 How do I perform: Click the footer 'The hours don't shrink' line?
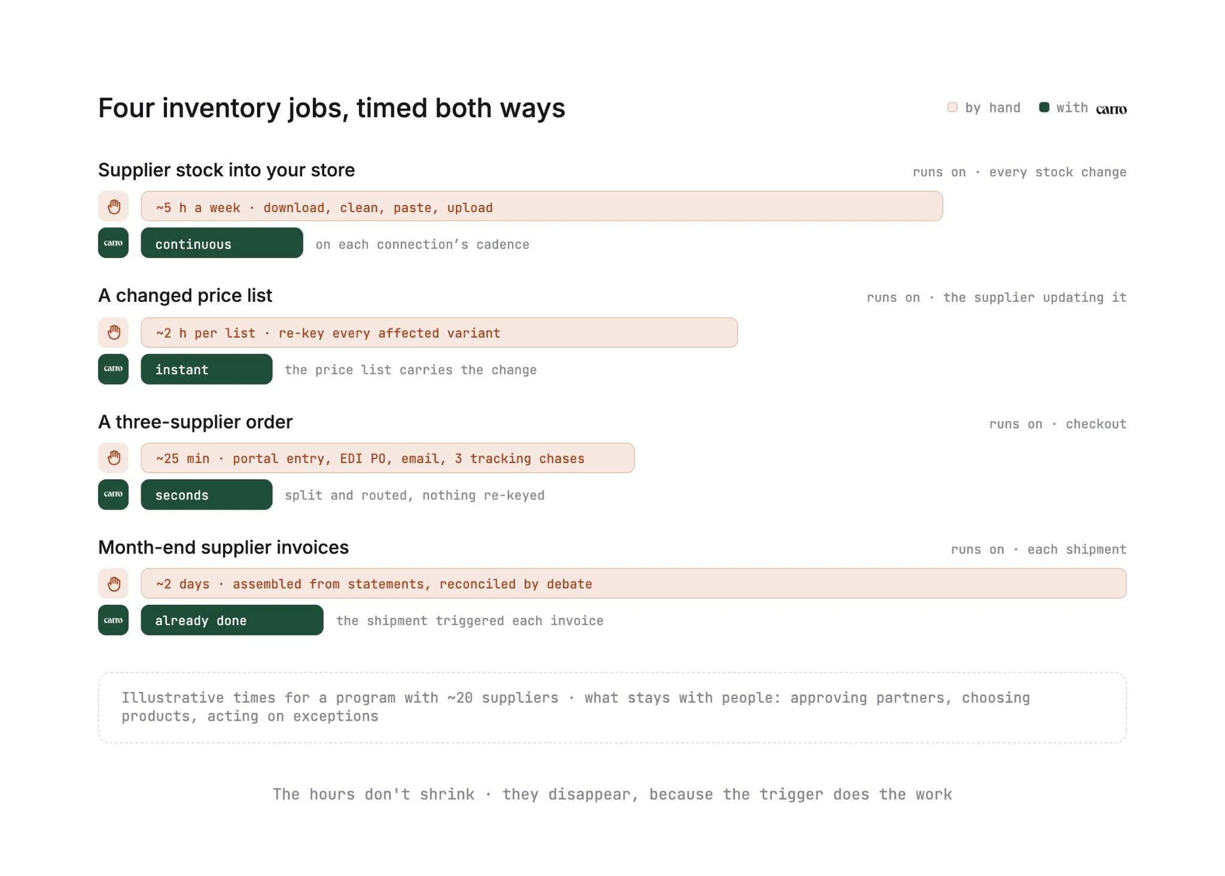[x=612, y=794]
